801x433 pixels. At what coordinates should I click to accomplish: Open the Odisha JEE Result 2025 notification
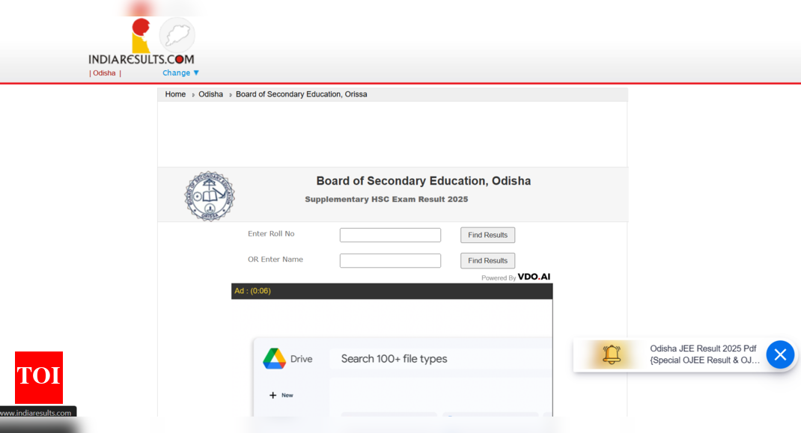[x=704, y=354]
